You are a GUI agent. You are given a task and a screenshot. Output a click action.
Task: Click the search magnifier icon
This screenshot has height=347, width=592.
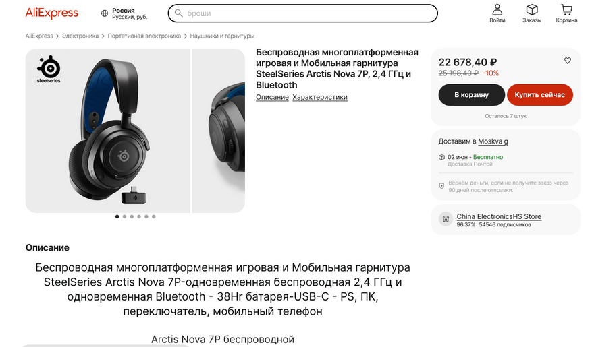pyautogui.click(x=179, y=13)
